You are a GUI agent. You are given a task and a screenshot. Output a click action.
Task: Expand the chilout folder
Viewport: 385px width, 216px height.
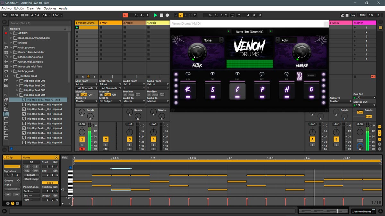point(11,43)
